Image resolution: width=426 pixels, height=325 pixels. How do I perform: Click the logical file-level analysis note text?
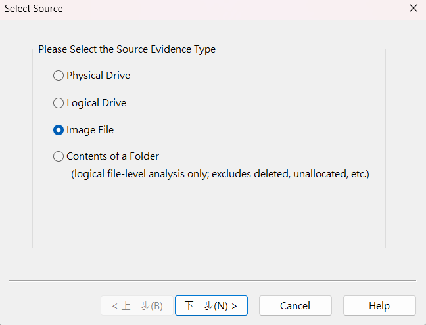220,175
